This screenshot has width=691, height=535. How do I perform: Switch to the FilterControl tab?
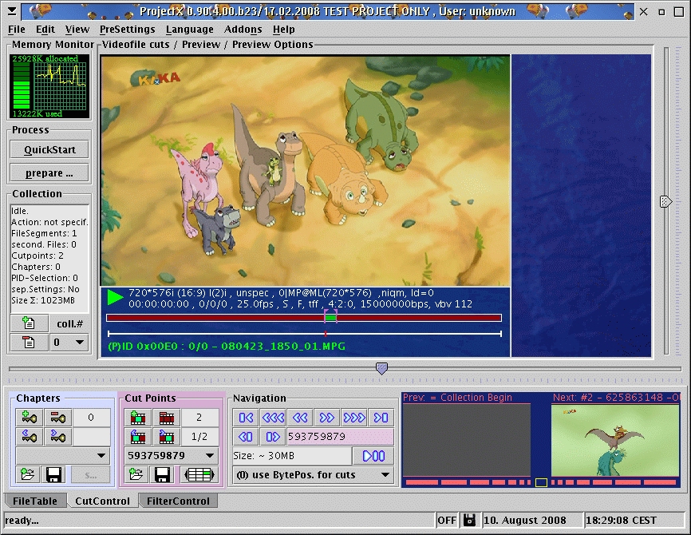[x=178, y=501]
